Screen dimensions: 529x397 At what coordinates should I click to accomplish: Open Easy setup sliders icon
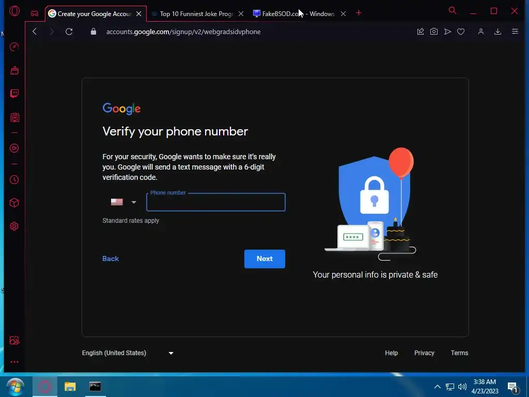515,32
